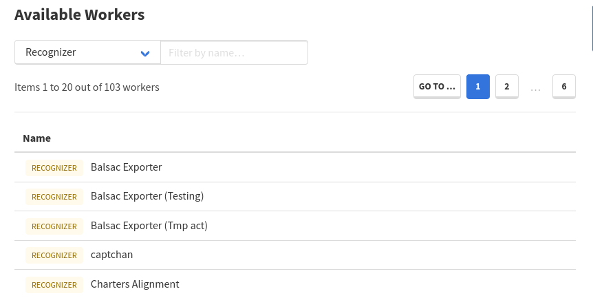Click the Filter by name input field

[234, 52]
